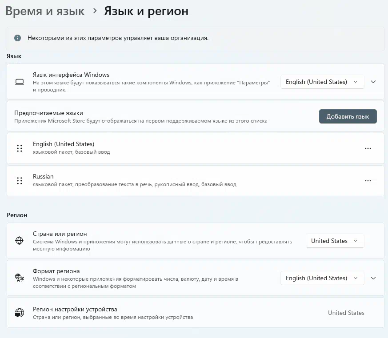This screenshot has width=388, height=338.
Task: Open the United States country dropdown
Action: [334, 241]
